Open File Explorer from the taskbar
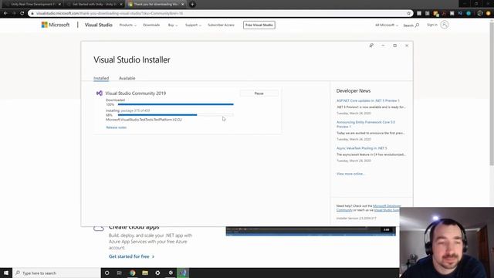 (x=145, y=273)
